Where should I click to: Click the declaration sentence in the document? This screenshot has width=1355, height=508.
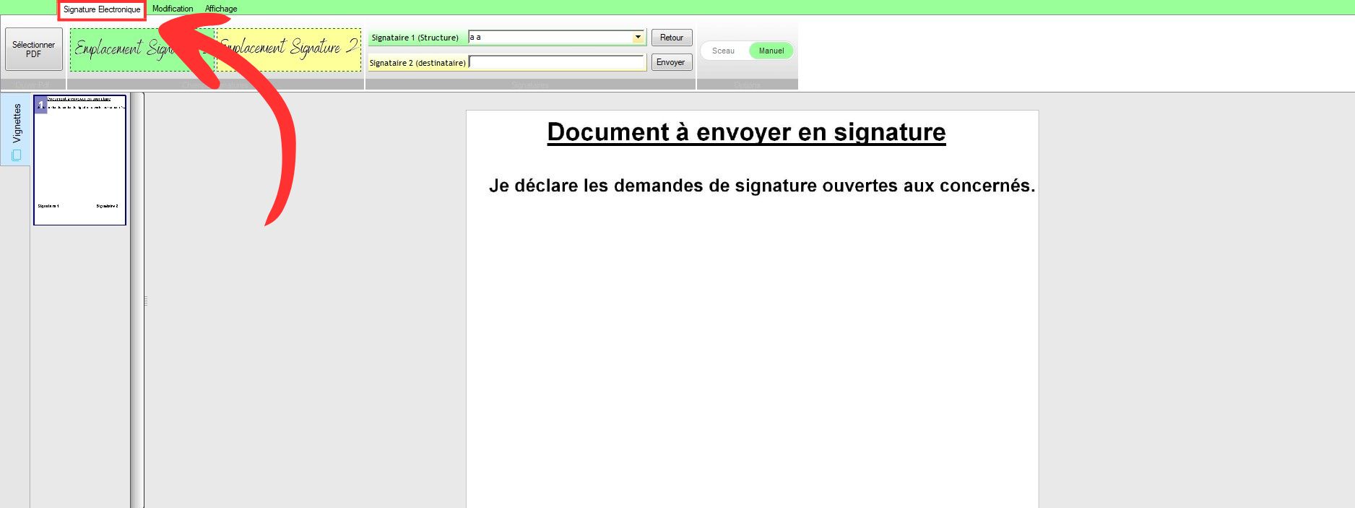point(762,186)
